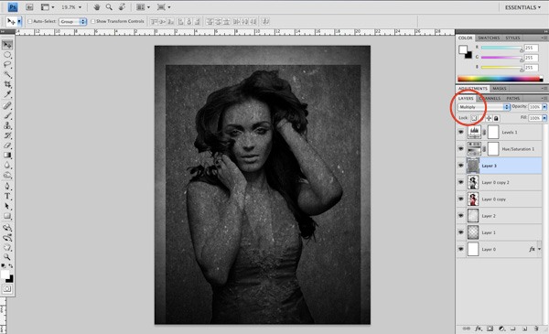Enable Show Transform Controls checkbox
Image resolution: width=549 pixels, height=334 pixels.
pos(92,21)
